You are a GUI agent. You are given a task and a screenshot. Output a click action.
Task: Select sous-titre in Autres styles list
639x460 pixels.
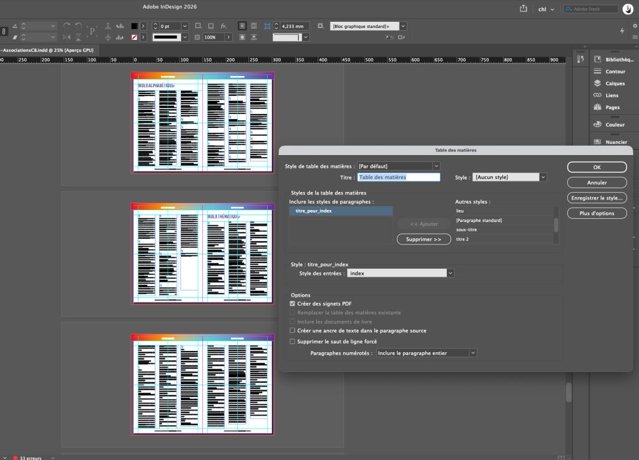[x=504, y=229]
